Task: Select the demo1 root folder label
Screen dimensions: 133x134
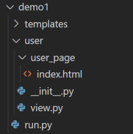Action: coord(33,7)
